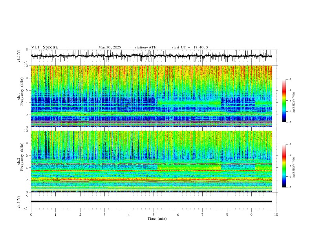Viewport: 311px width, 241px height.
Task: Click the time axis tick label "0"
Action: [x=31, y=215]
